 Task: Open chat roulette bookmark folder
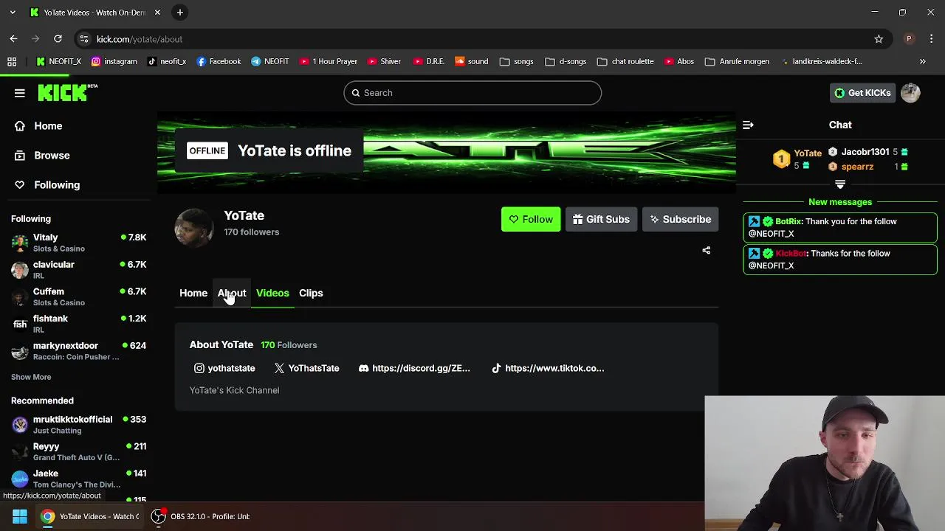click(625, 61)
